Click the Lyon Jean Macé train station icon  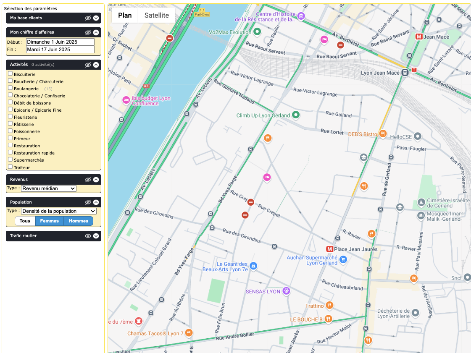[x=405, y=73]
